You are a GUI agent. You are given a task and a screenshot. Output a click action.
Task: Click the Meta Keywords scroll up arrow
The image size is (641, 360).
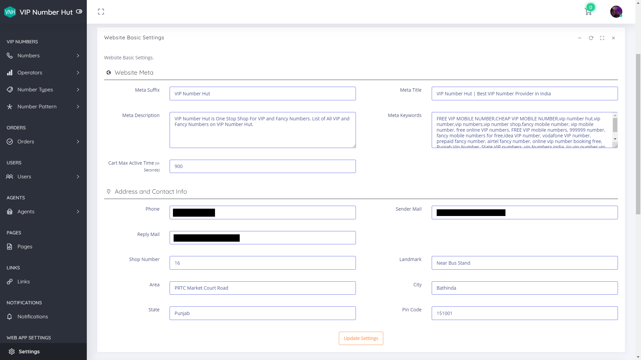click(x=615, y=115)
